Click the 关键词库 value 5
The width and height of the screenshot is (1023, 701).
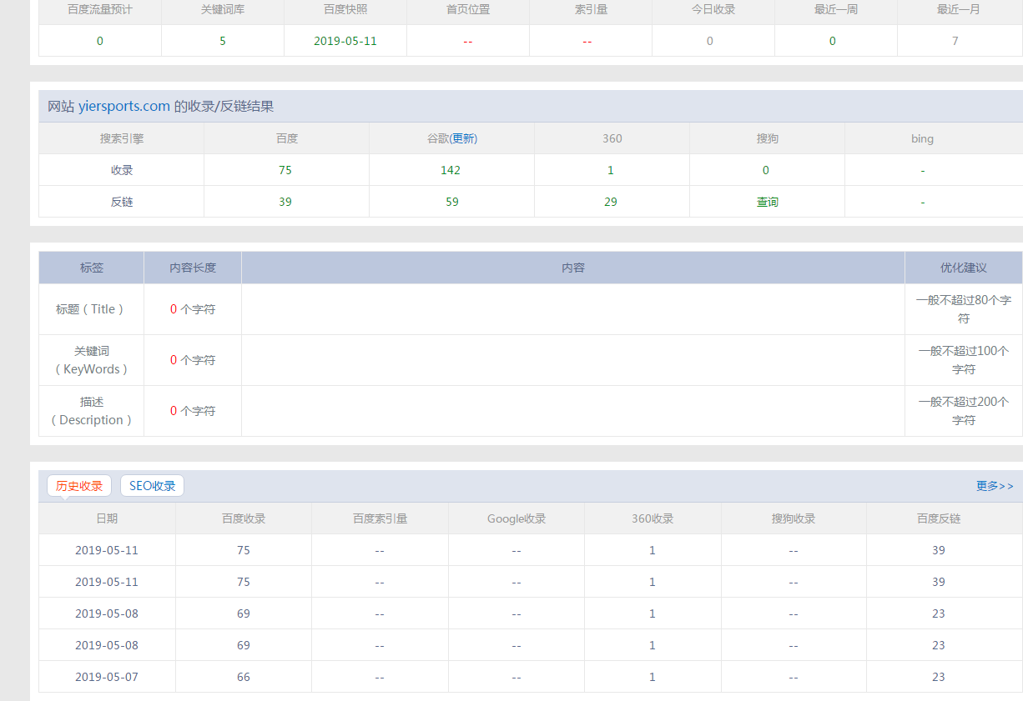pos(223,41)
